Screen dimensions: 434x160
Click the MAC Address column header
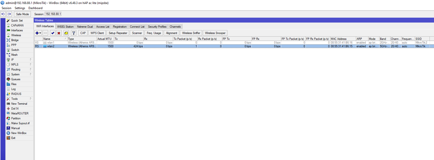click(x=343, y=39)
